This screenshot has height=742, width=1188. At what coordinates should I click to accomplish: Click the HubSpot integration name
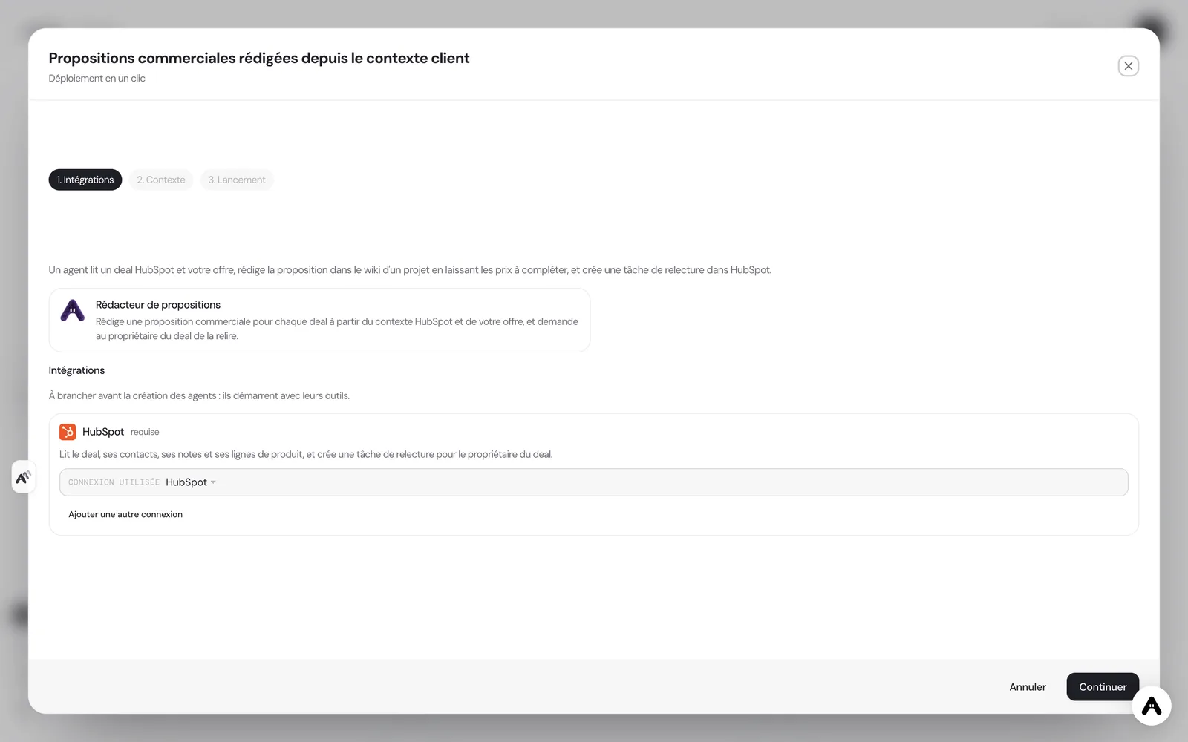click(x=103, y=432)
